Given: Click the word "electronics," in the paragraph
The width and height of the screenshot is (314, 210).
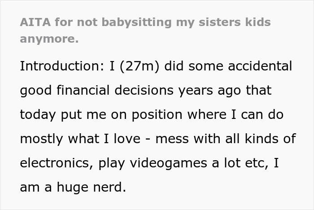Looking at the screenshot, I should [57, 163].
